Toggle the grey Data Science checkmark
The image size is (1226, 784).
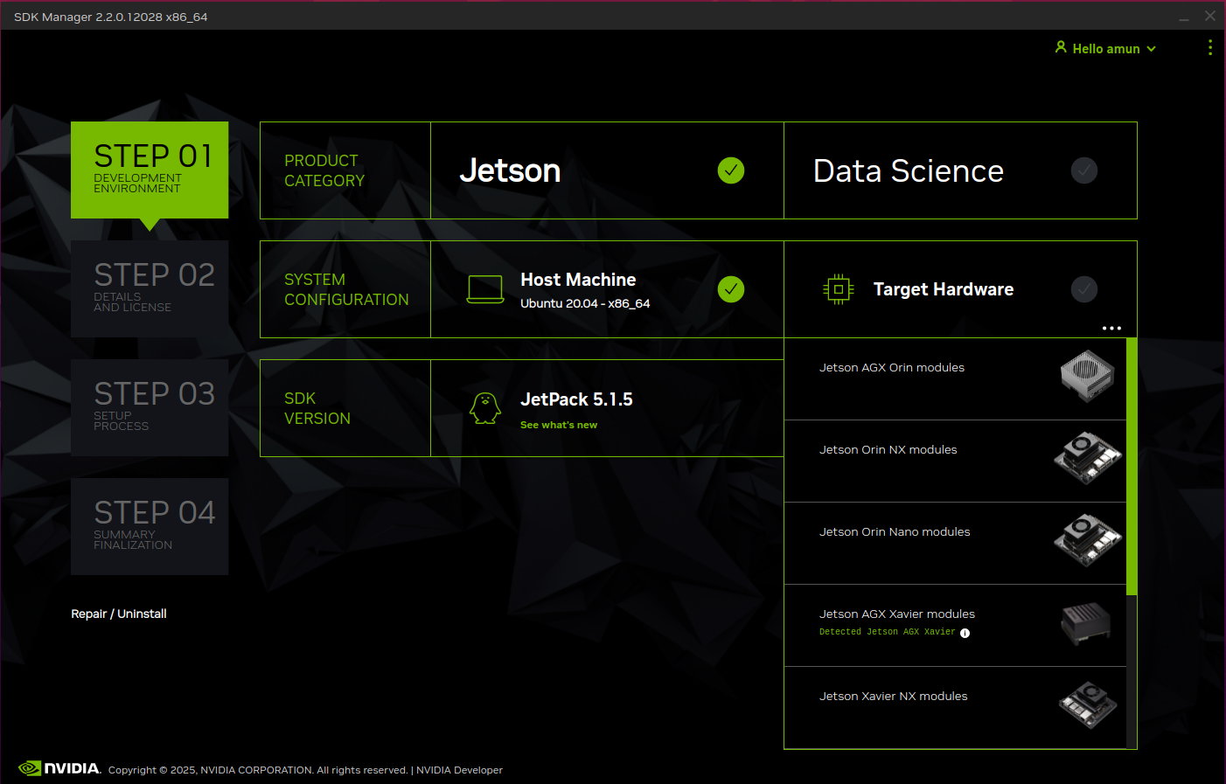(1084, 170)
